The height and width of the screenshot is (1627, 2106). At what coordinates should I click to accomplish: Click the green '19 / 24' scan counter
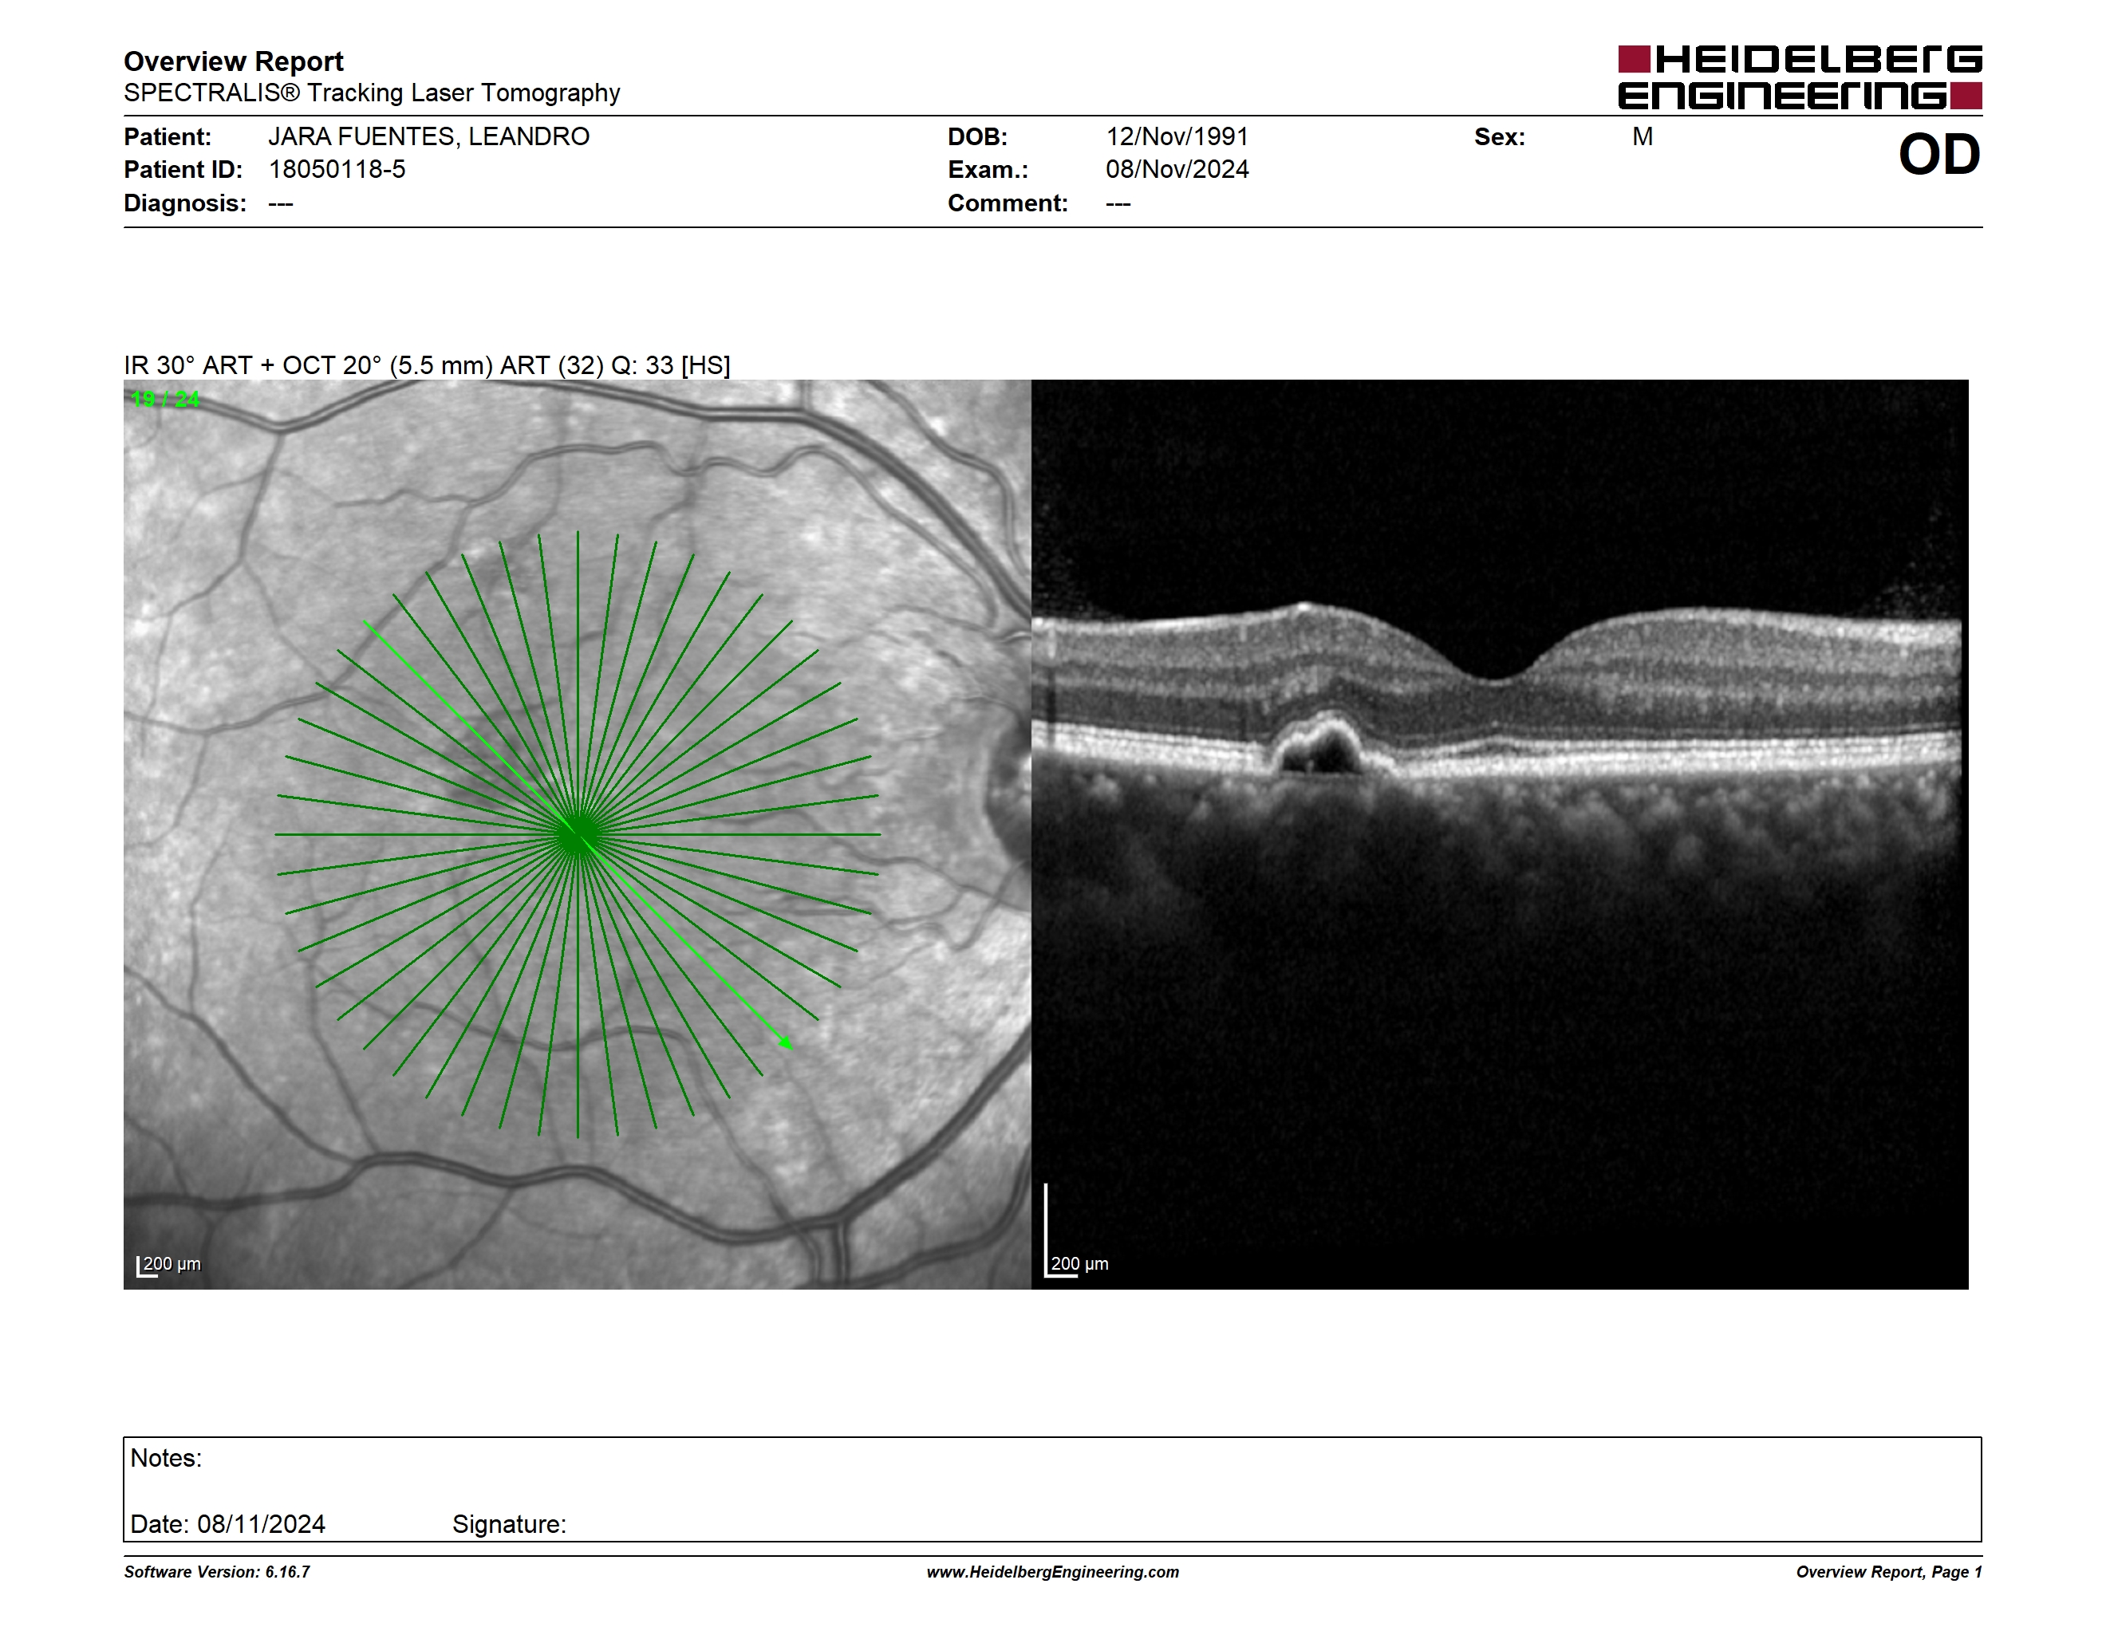point(165,399)
